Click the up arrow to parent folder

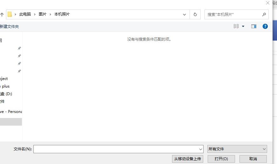click(x=2, y=14)
